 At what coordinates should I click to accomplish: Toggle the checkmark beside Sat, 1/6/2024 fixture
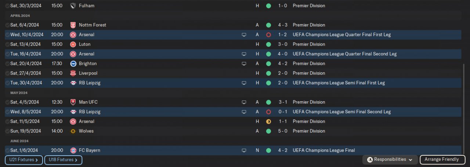(7, 151)
